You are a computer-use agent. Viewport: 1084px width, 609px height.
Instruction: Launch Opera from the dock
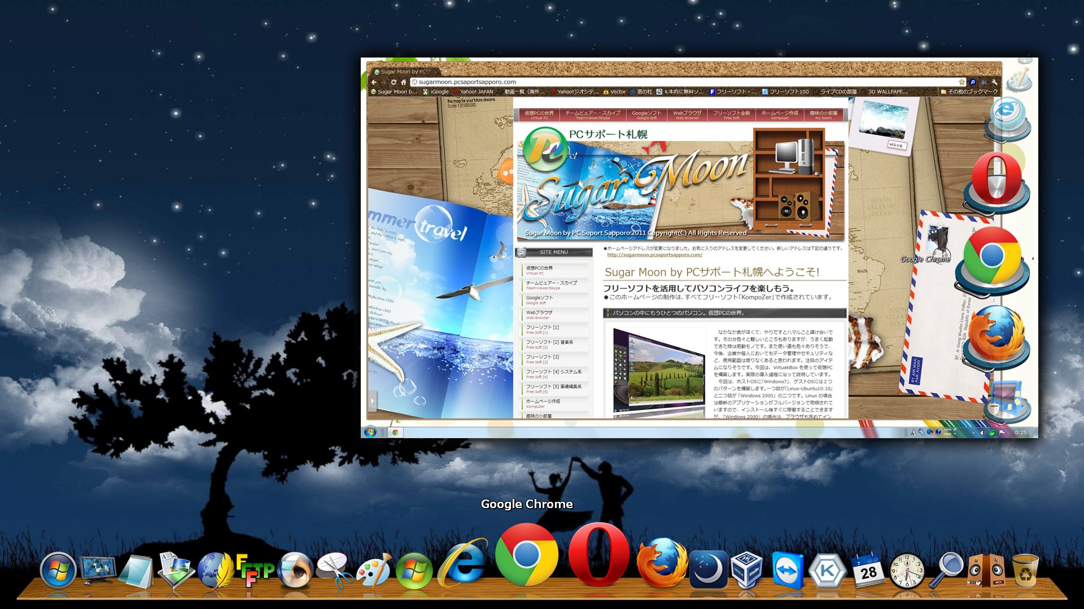tap(598, 555)
